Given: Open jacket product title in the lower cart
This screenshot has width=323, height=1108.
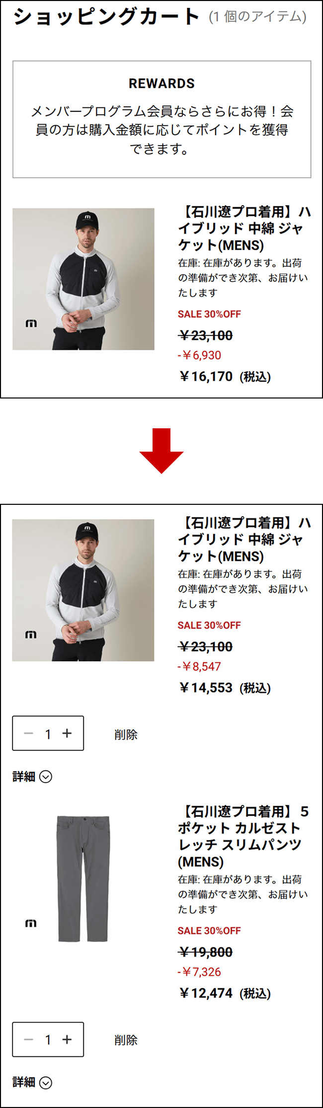Looking at the screenshot, I should coord(244,540).
